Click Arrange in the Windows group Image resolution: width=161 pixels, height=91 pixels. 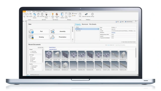tap(75, 14)
